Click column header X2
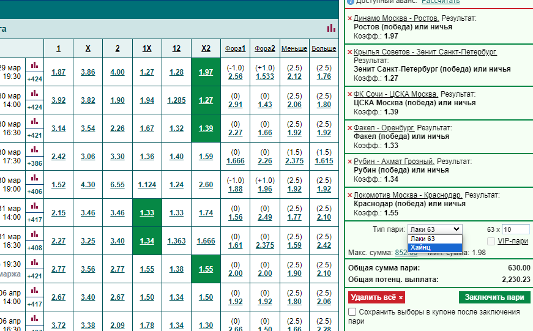This screenshot has height=331, width=533. [x=206, y=48]
